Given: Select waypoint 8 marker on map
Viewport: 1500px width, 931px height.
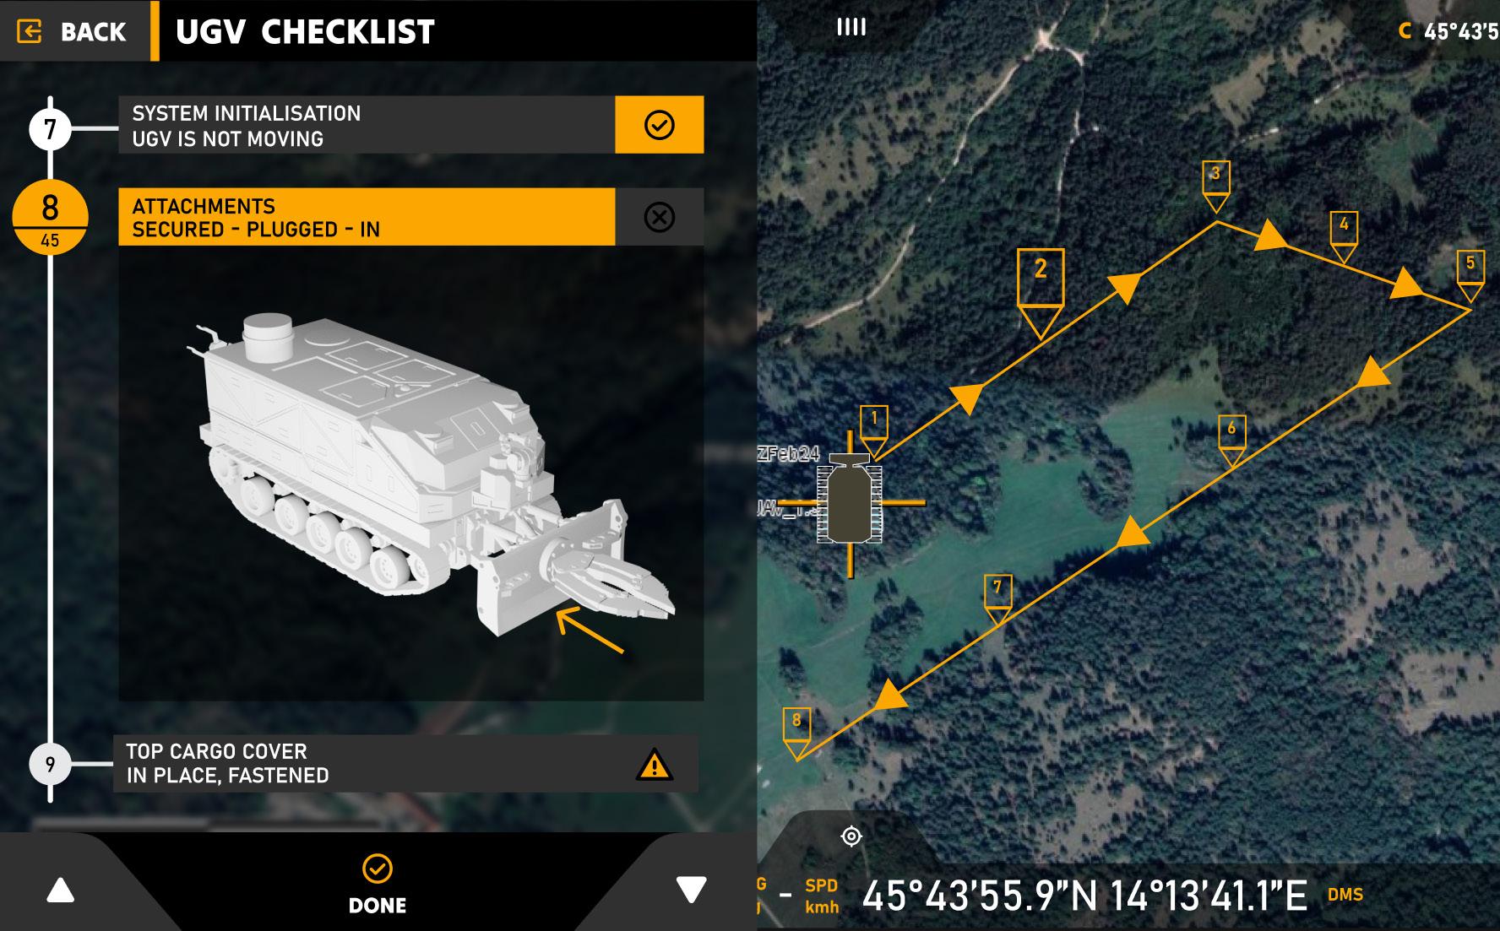Looking at the screenshot, I should (796, 733).
